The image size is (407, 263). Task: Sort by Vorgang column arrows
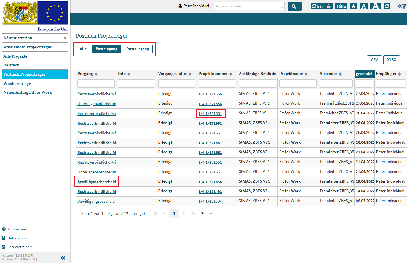pos(96,74)
